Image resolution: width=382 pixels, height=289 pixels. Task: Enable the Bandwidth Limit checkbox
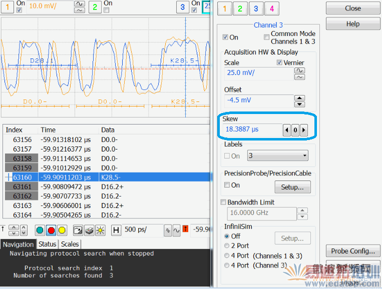pos(223,202)
